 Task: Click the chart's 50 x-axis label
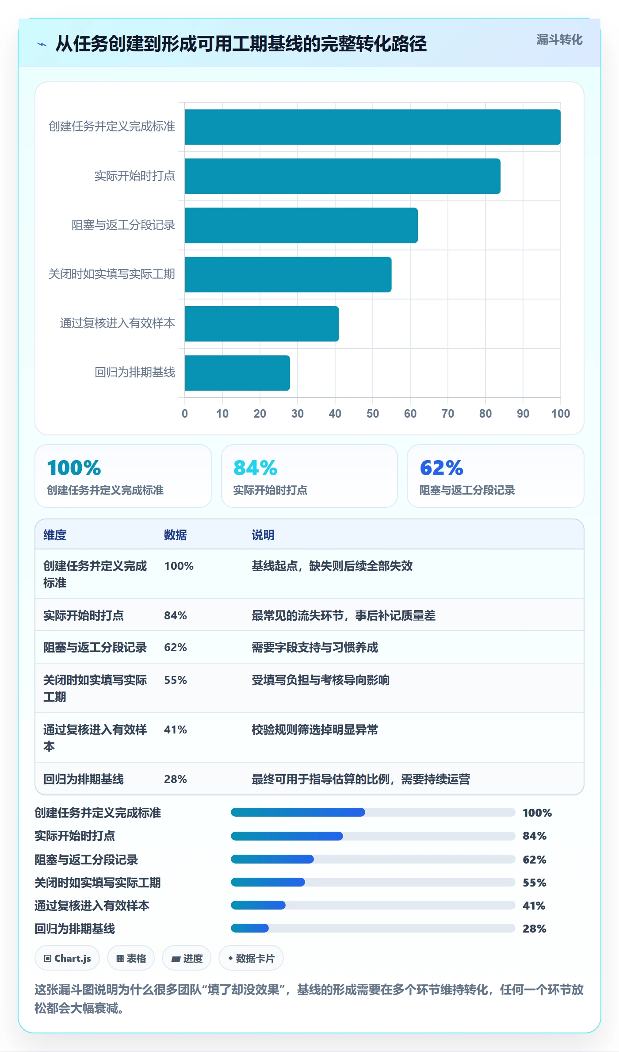coord(373,414)
